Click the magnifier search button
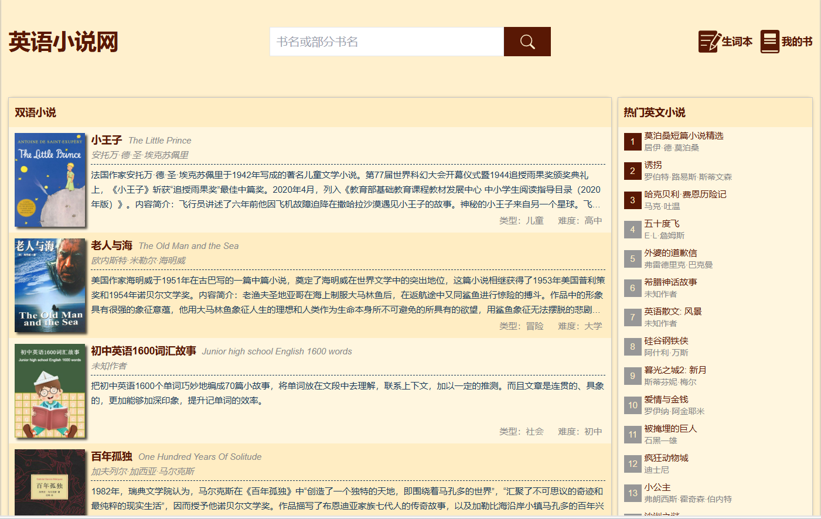This screenshot has width=821, height=519. click(527, 42)
